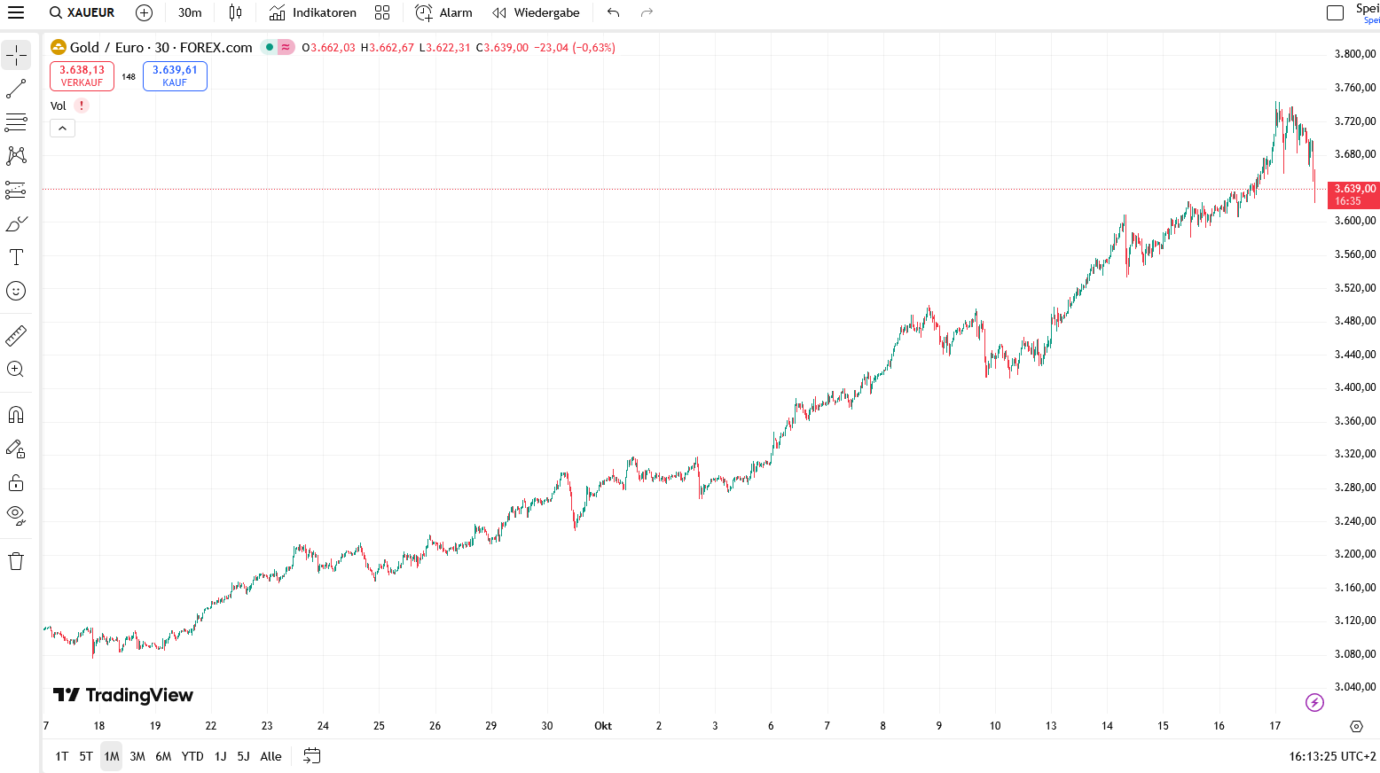Viewport: 1380px width, 773px height.
Task: Undo the last chart action
Action: tap(614, 12)
